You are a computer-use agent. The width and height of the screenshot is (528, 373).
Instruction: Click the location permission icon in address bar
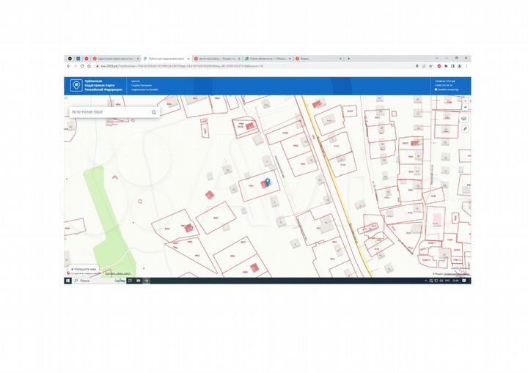[417, 66]
